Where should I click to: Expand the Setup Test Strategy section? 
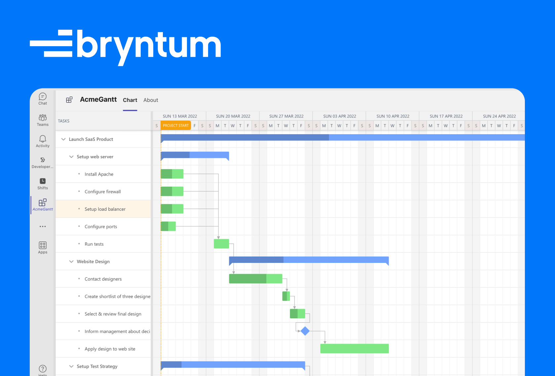[x=71, y=366]
